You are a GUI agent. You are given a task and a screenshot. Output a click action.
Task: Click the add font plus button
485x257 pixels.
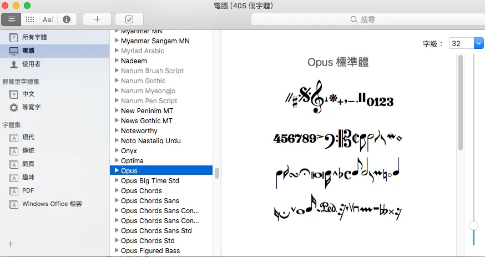(97, 19)
